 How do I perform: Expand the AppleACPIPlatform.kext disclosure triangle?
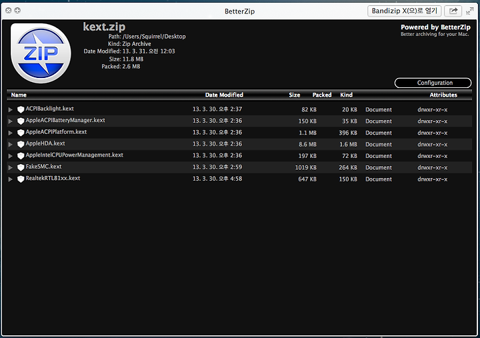[x=11, y=133]
